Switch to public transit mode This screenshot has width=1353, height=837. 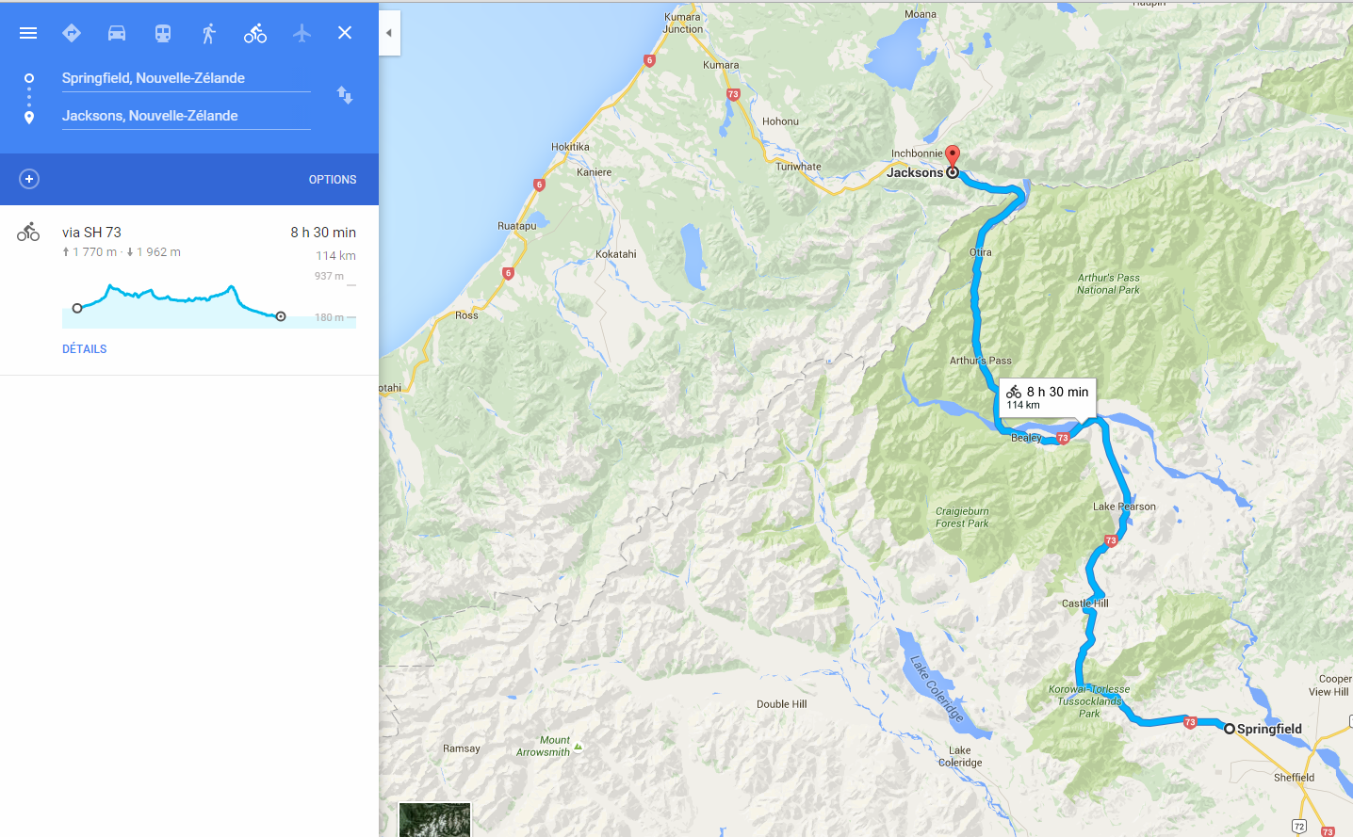click(163, 33)
